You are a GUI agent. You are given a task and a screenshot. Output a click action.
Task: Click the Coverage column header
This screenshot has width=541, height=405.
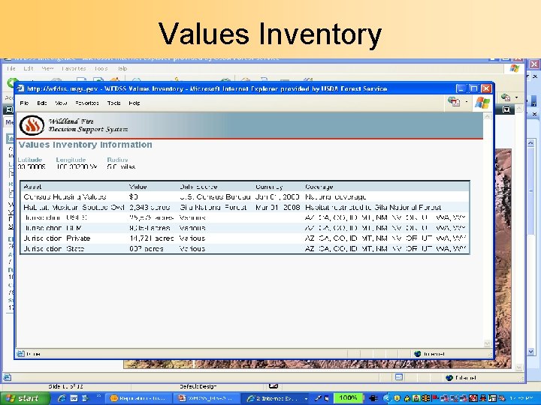pos(319,187)
